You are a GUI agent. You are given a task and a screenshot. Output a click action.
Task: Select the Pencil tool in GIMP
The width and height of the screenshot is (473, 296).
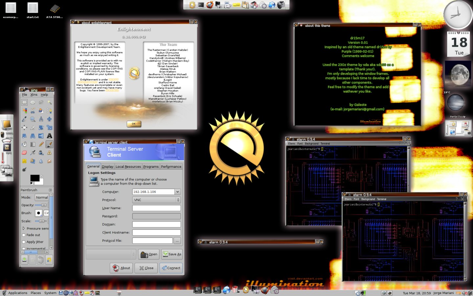pyautogui.click(x=41, y=144)
